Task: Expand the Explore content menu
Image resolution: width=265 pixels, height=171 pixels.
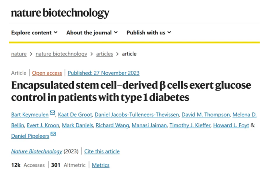Action: click(34, 32)
